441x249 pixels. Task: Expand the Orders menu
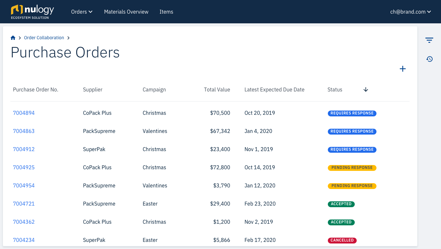[x=82, y=12]
